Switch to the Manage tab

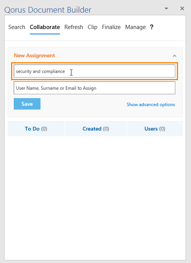pos(136,27)
